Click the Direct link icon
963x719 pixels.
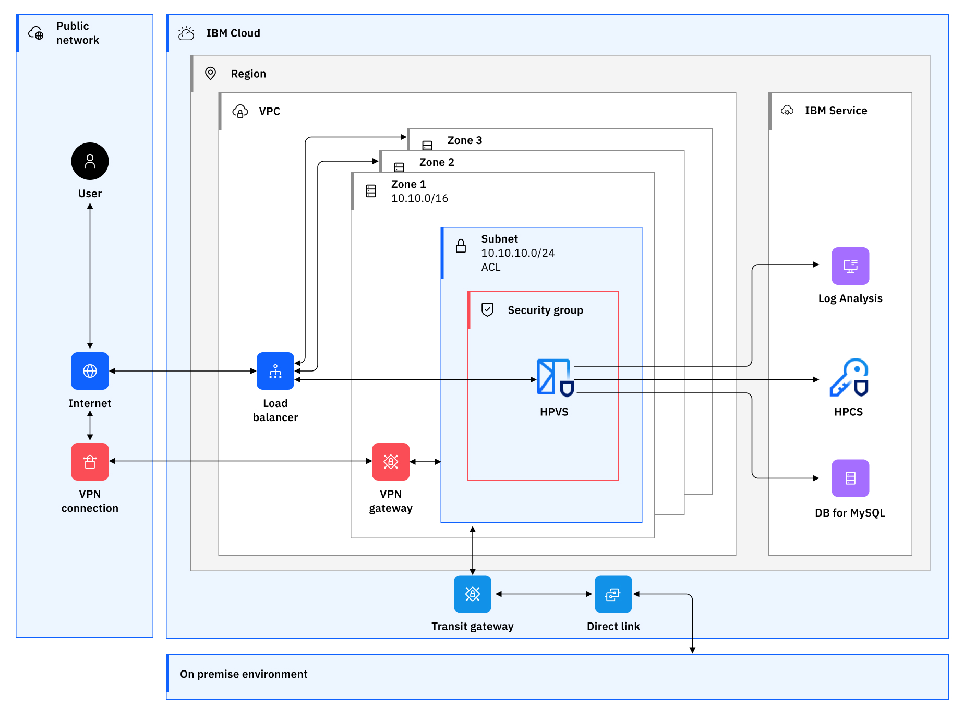613,594
